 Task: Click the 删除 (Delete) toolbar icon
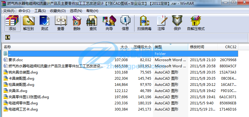(x=77, y=23)
